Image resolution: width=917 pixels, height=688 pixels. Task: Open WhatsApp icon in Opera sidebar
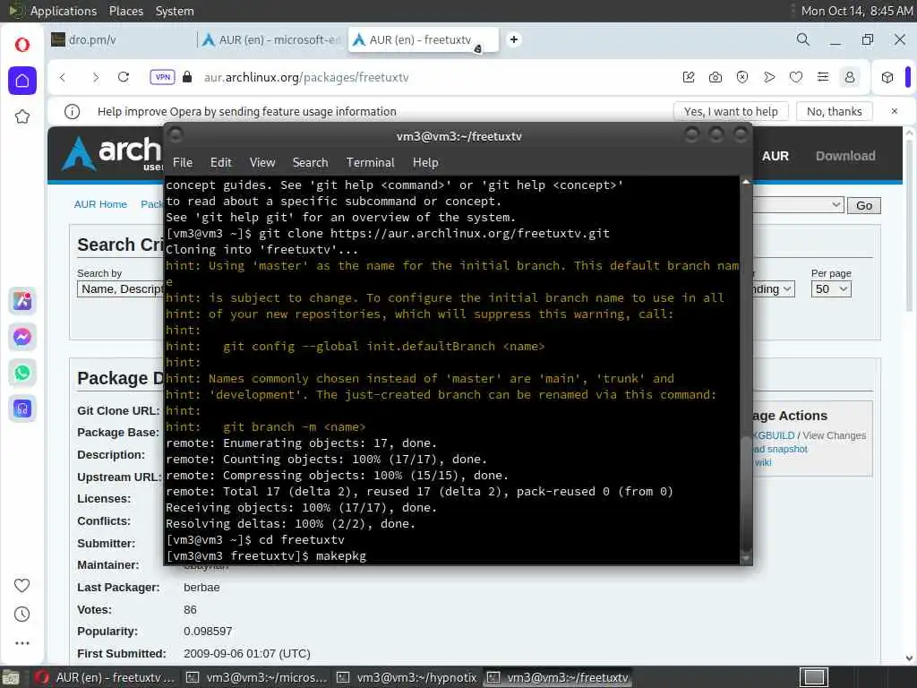click(22, 373)
